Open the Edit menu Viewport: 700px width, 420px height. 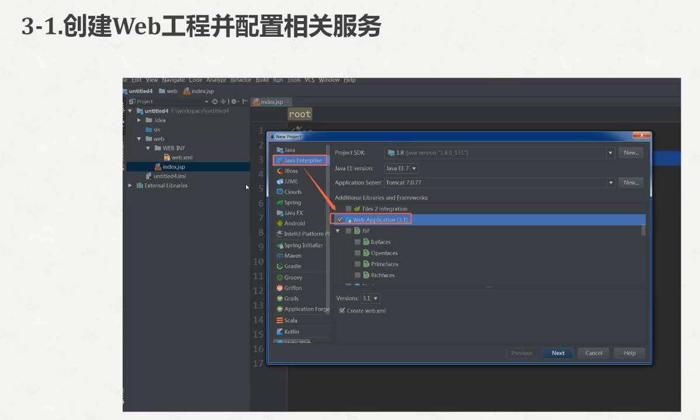point(136,80)
